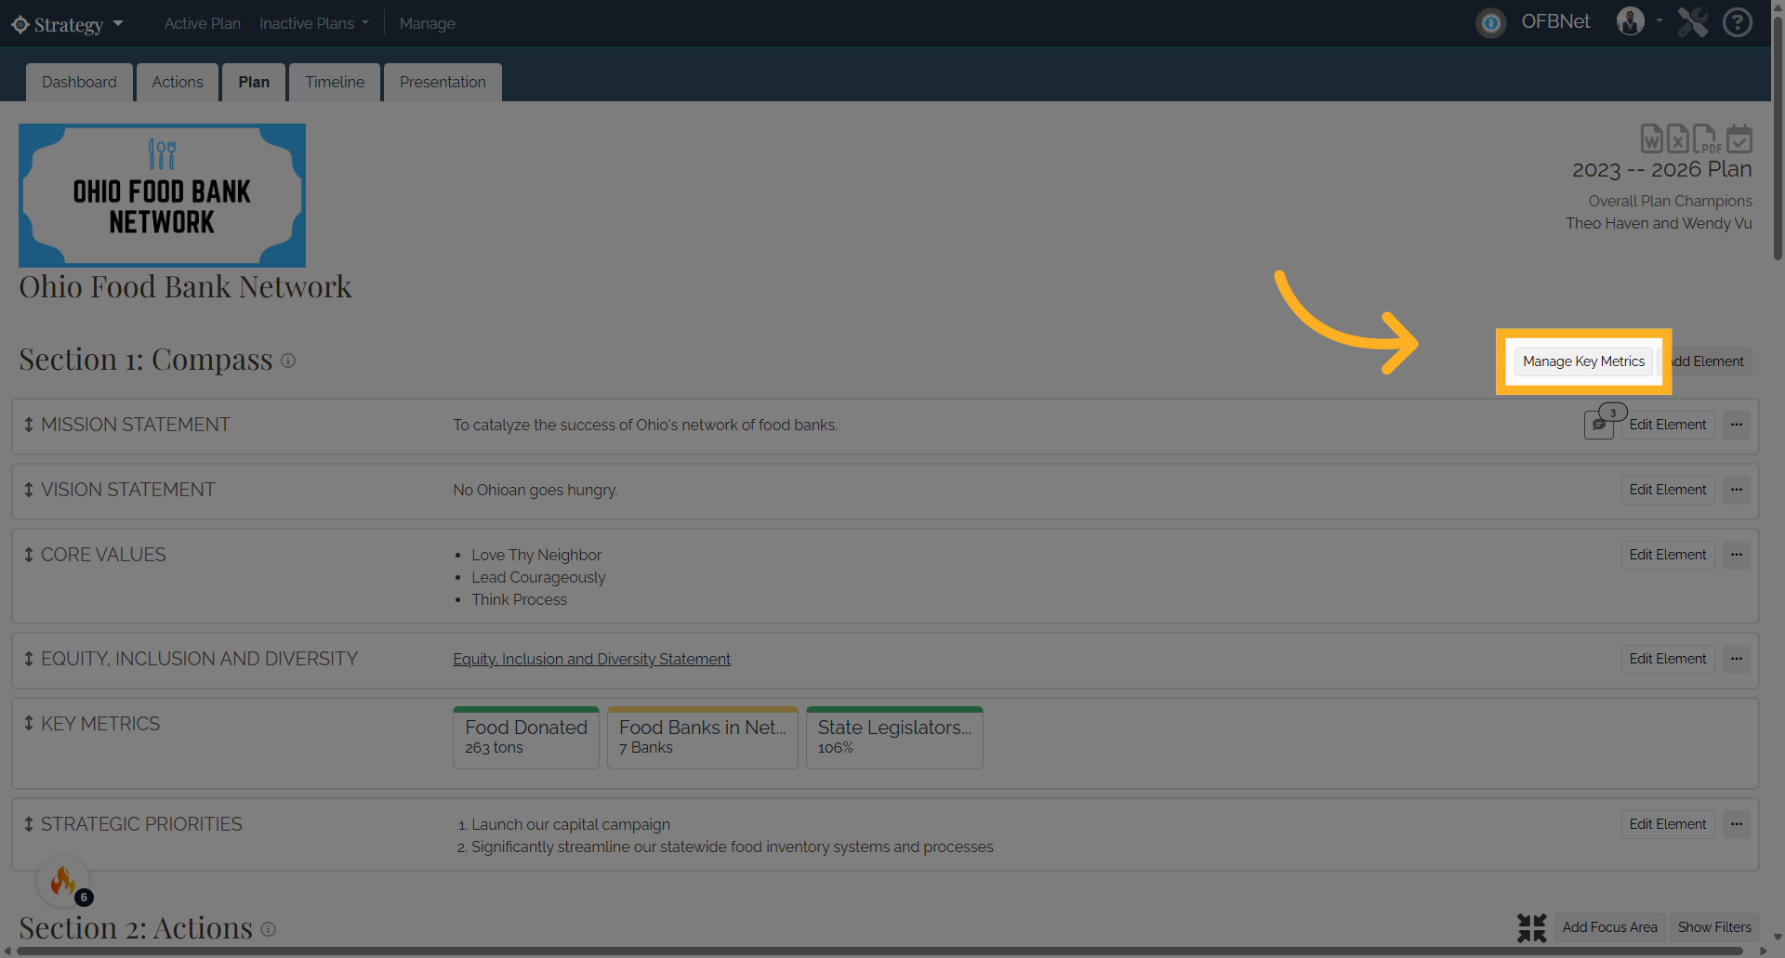Reorder handle for Key Metrics row
1785x958 pixels.
29,724
